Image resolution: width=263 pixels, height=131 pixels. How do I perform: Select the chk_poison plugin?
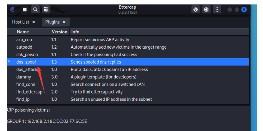pyautogui.click(x=27, y=55)
